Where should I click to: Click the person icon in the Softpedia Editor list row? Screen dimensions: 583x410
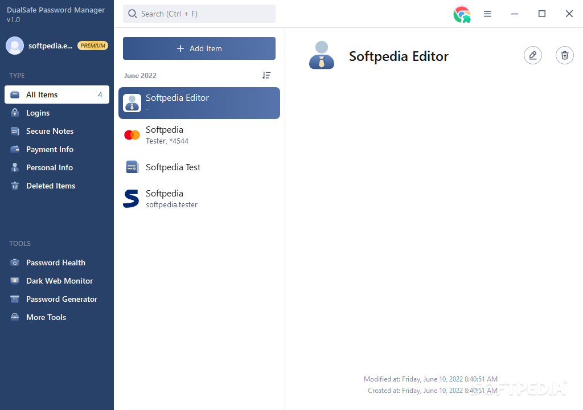pos(132,103)
